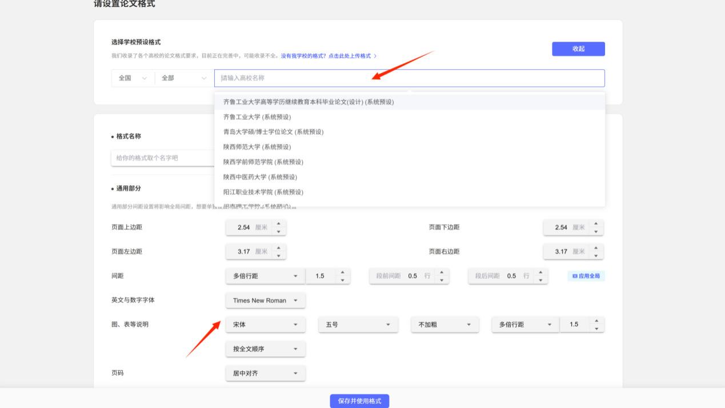Click the 收起 collapse button
Viewport: 725px width, 408px height.
click(x=578, y=49)
